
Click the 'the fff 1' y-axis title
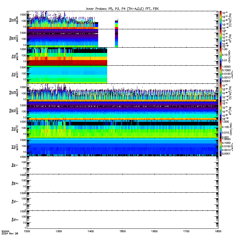15,165
